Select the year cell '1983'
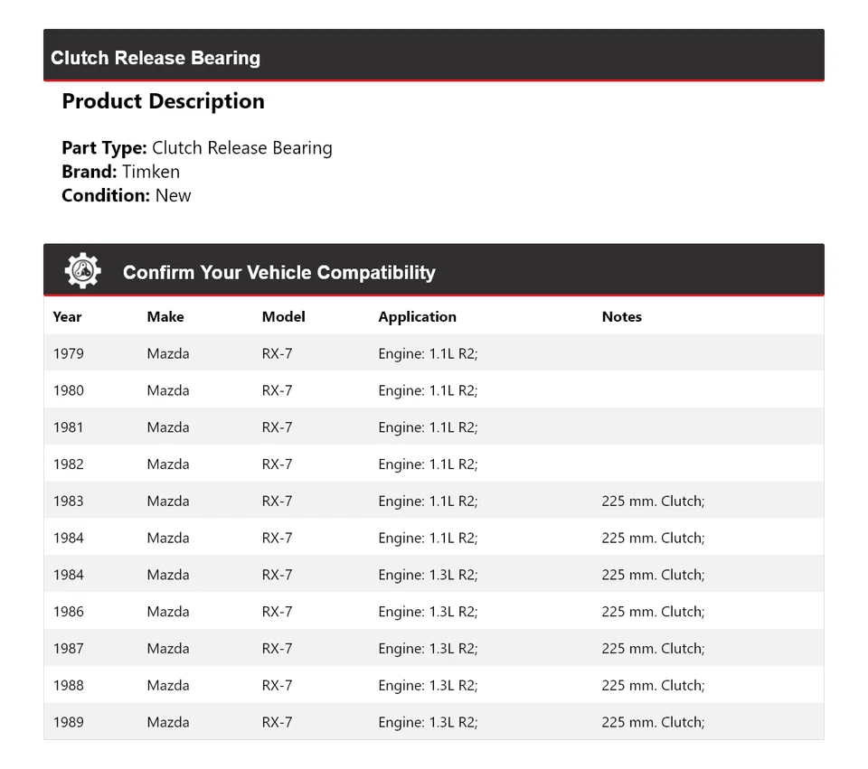This screenshot has height=769, width=868. (69, 502)
